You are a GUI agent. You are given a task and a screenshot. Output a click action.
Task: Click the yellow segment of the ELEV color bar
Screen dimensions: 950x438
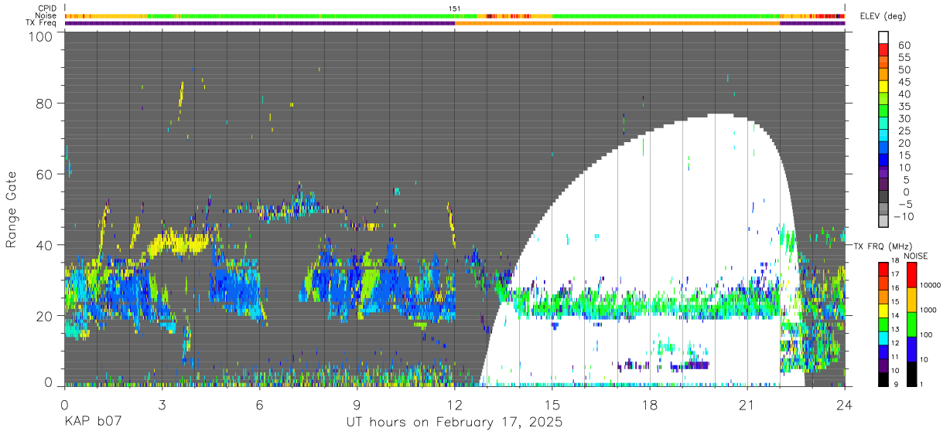click(883, 87)
